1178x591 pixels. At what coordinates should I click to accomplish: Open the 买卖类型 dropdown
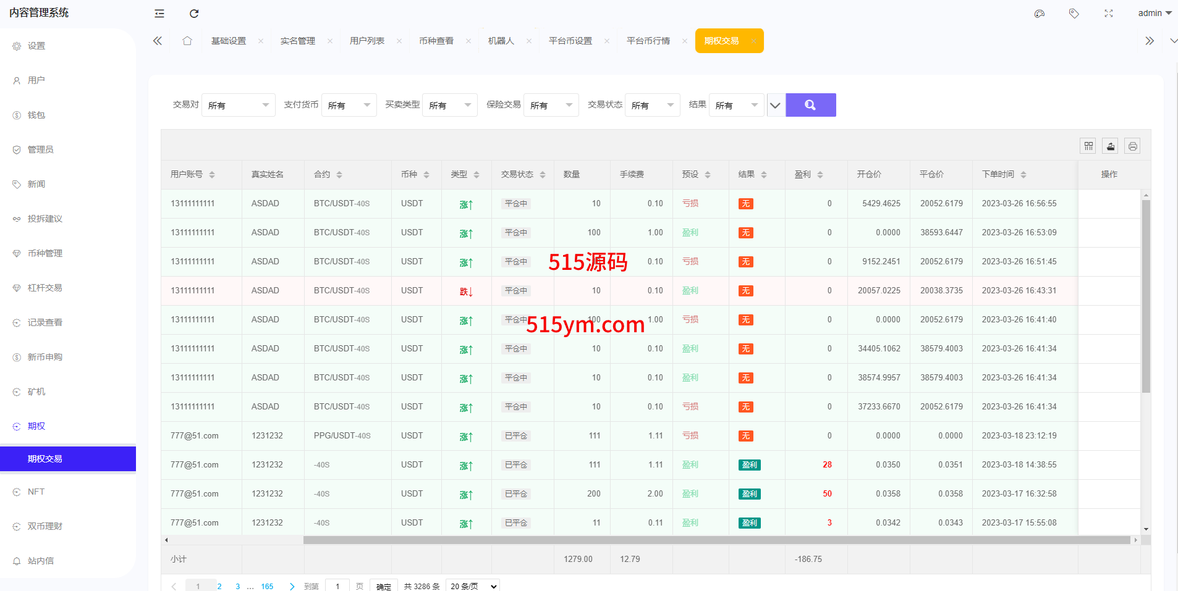[x=449, y=106]
